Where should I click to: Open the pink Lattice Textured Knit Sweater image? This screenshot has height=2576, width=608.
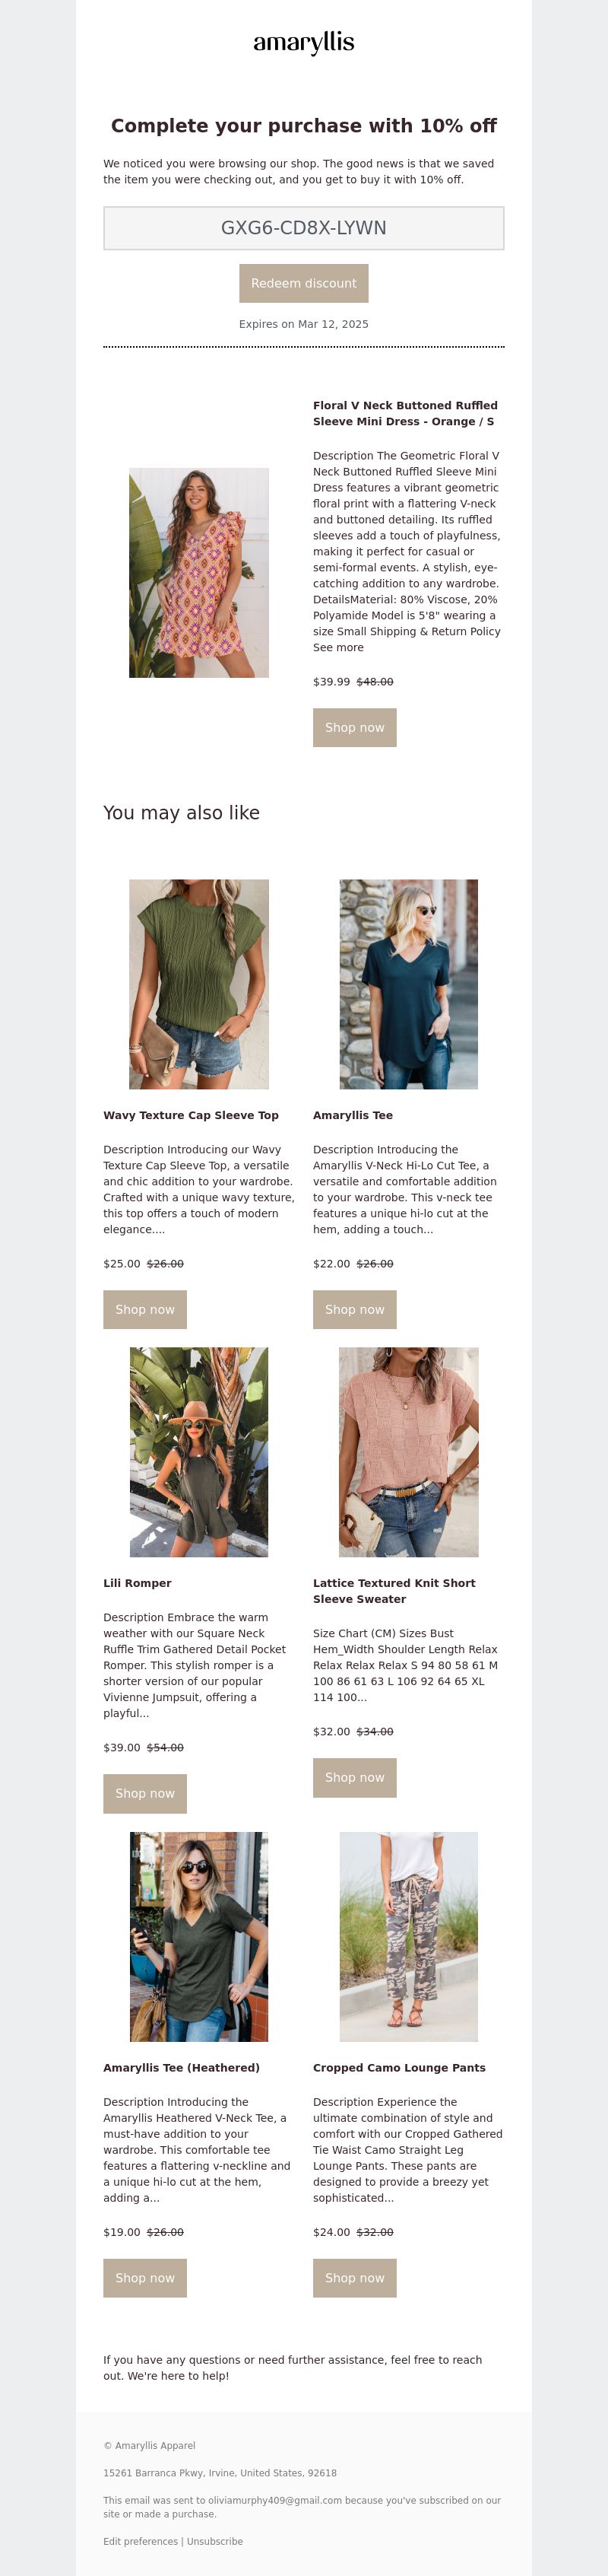408,1452
